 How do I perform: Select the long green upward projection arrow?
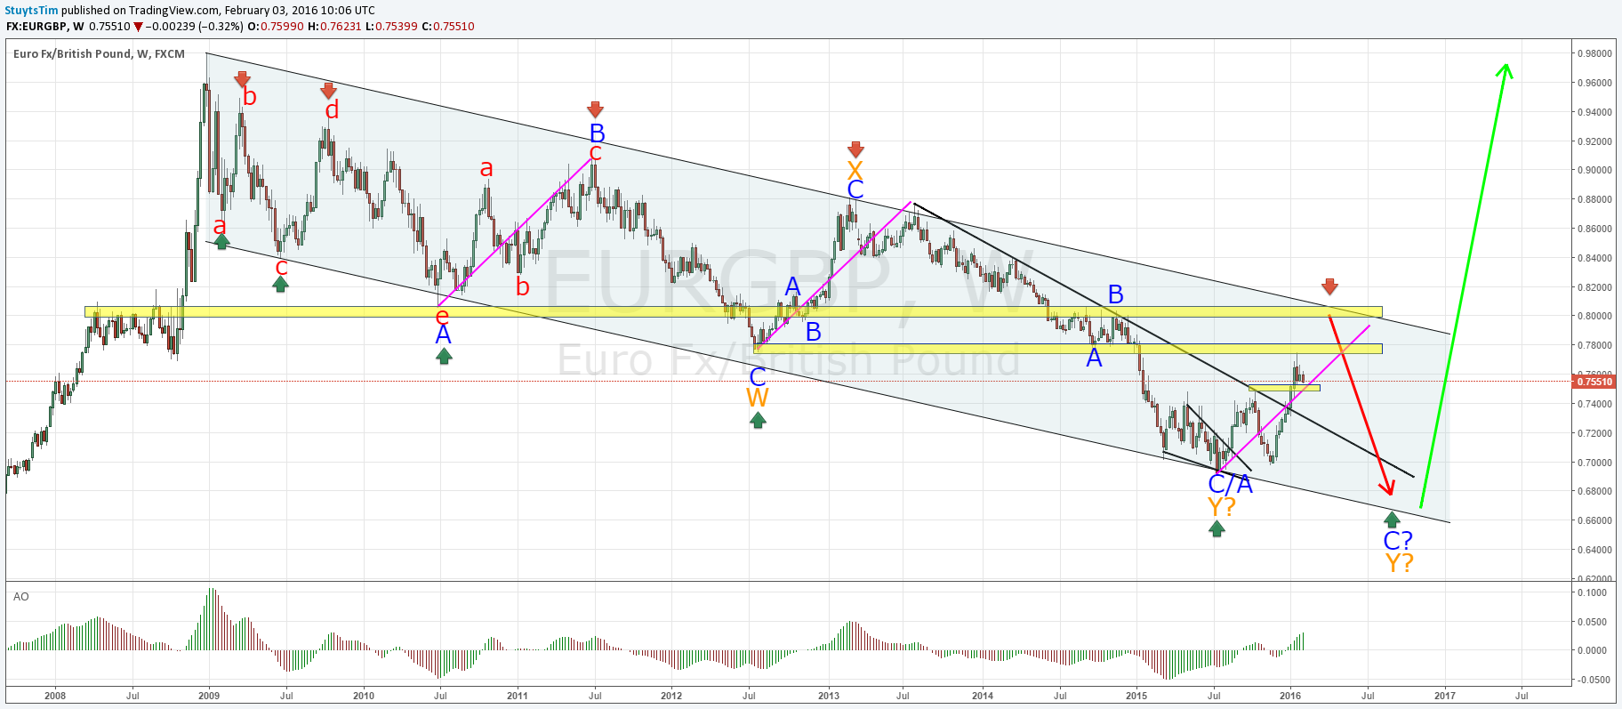pyautogui.click(x=1464, y=285)
